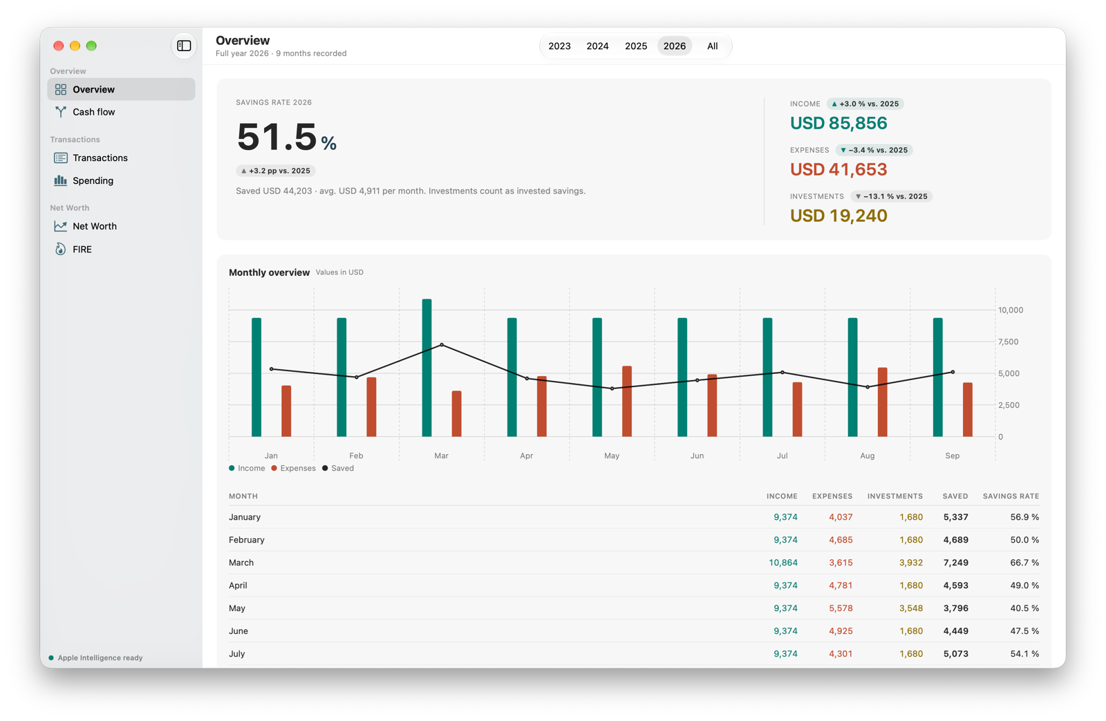Open the Cash flow sidebar icon
This screenshot has height=721, width=1106.
coord(61,112)
